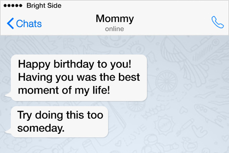The width and height of the screenshot is (229, 153).
Task: Select the Happy birthday message bubble
Action: [79, 78]
